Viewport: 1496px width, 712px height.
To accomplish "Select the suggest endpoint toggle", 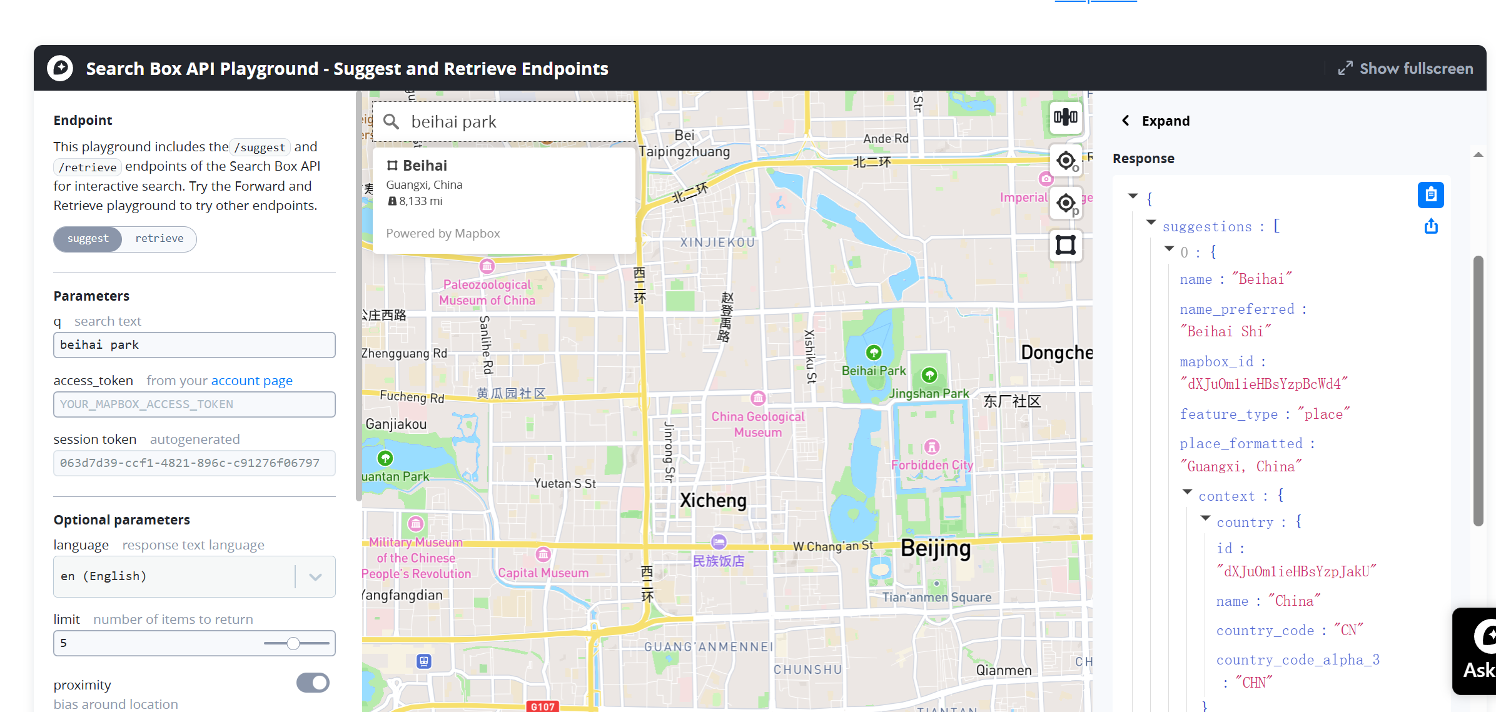I will pyautogui.click(x=88, y=239).
